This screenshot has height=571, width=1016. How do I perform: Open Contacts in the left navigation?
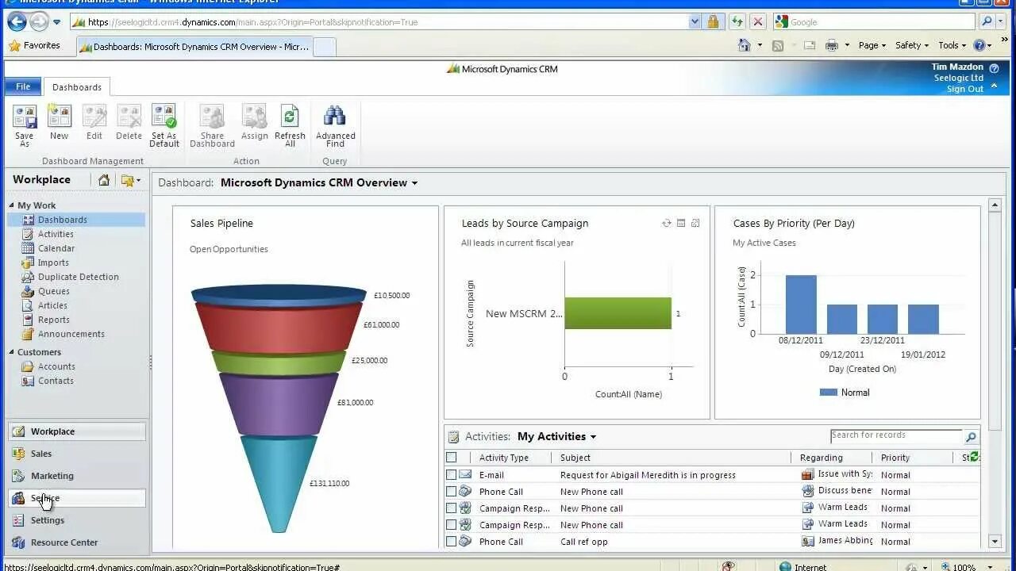pyautogui.click(x=56, y=381)
